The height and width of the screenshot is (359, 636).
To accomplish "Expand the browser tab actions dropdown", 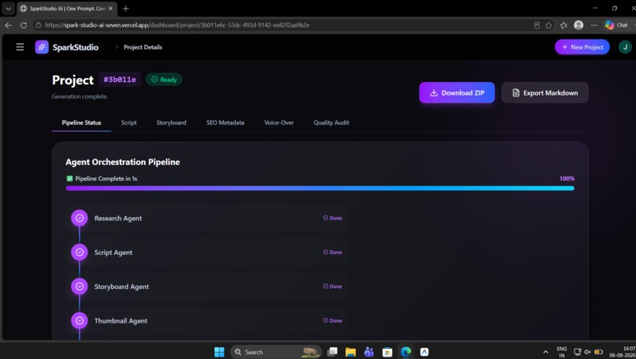I will point(8,8).
